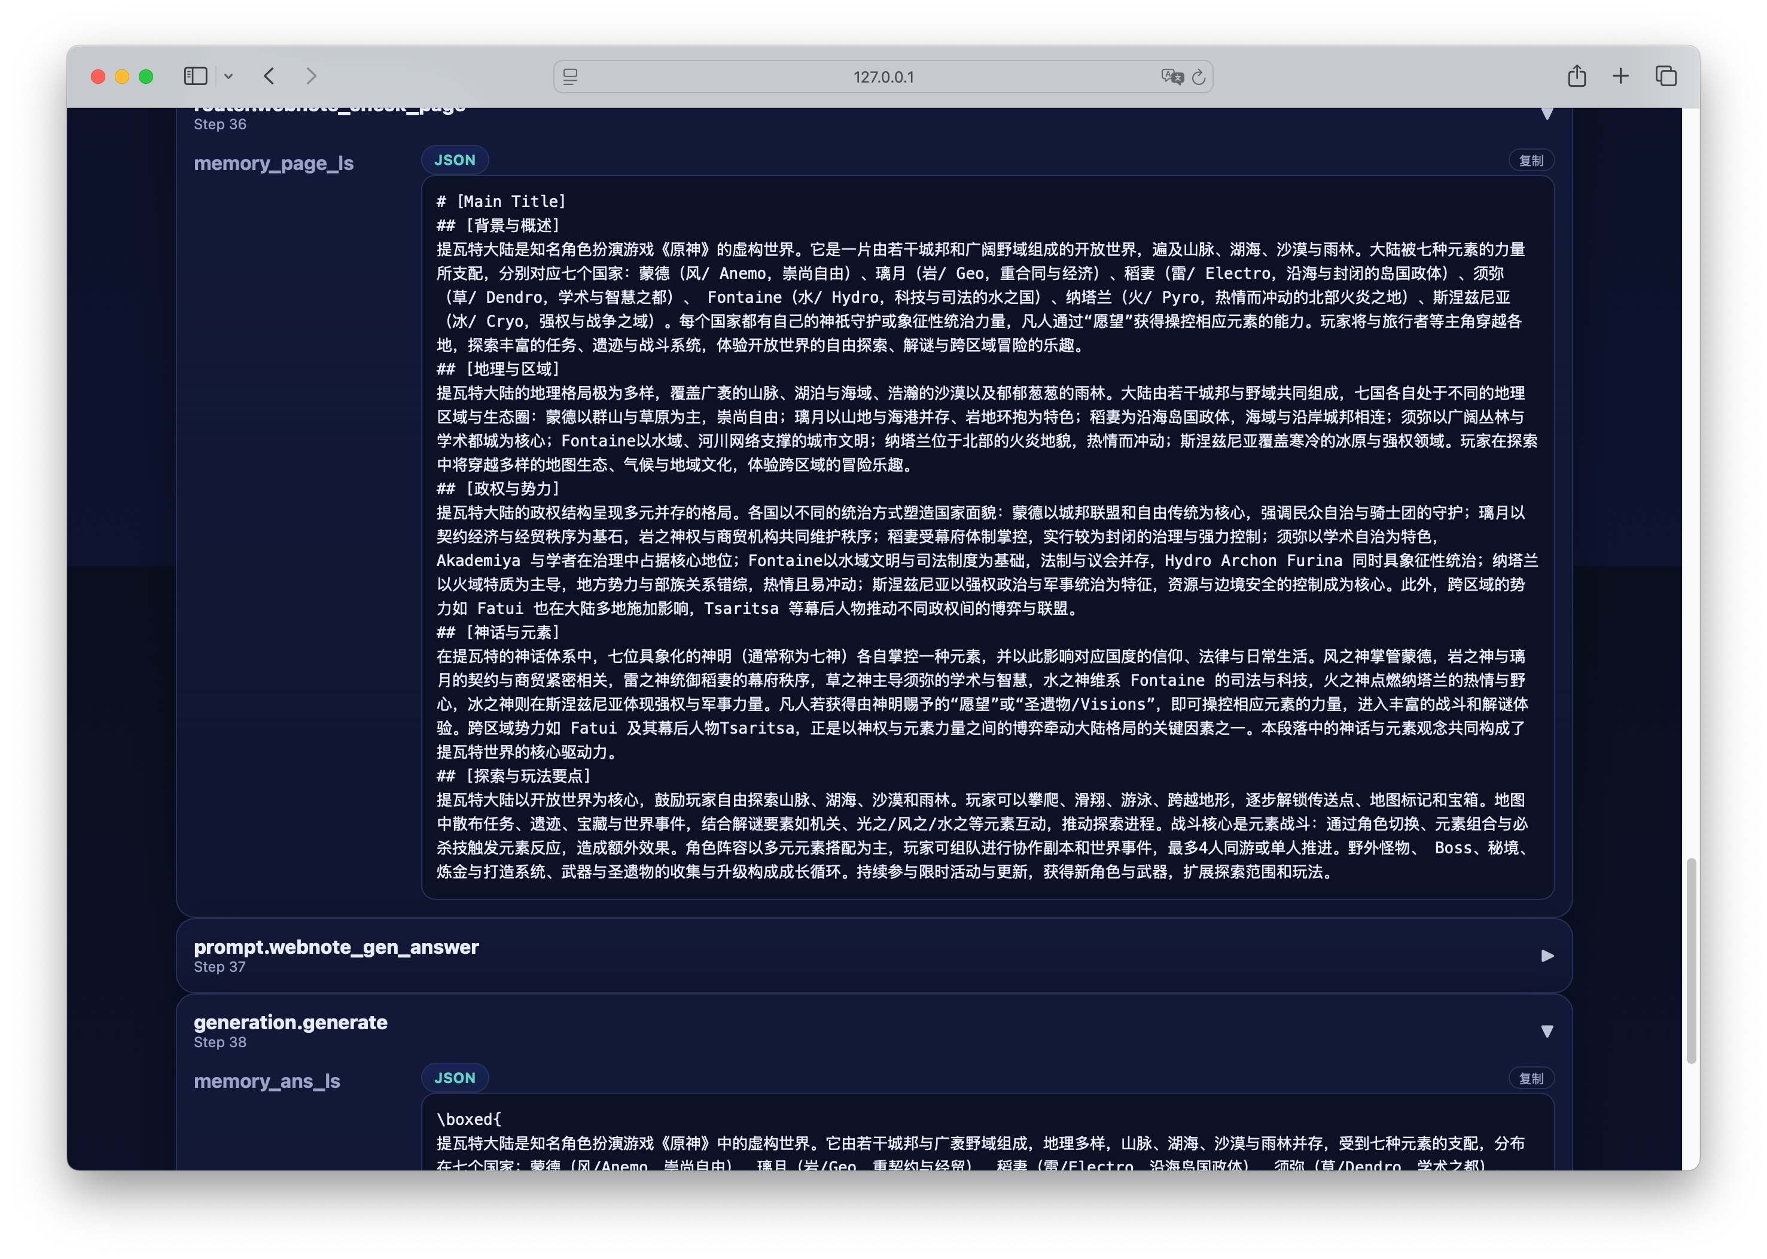Select the JSON badge for memory_ans_ls
This screenshot has height=1259, width=1767.
(x=455, y=1078)
